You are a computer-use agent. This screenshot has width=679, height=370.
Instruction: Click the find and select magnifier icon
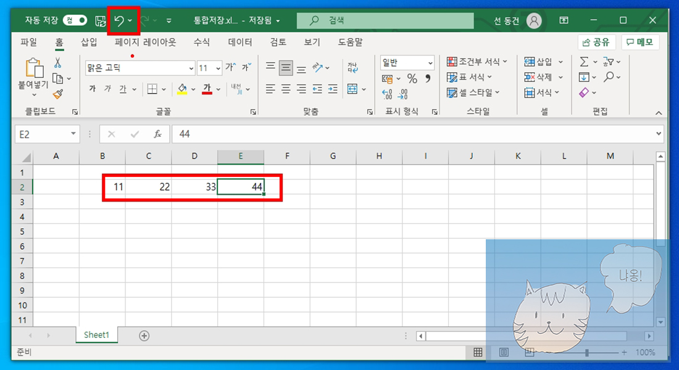point(609,77)
